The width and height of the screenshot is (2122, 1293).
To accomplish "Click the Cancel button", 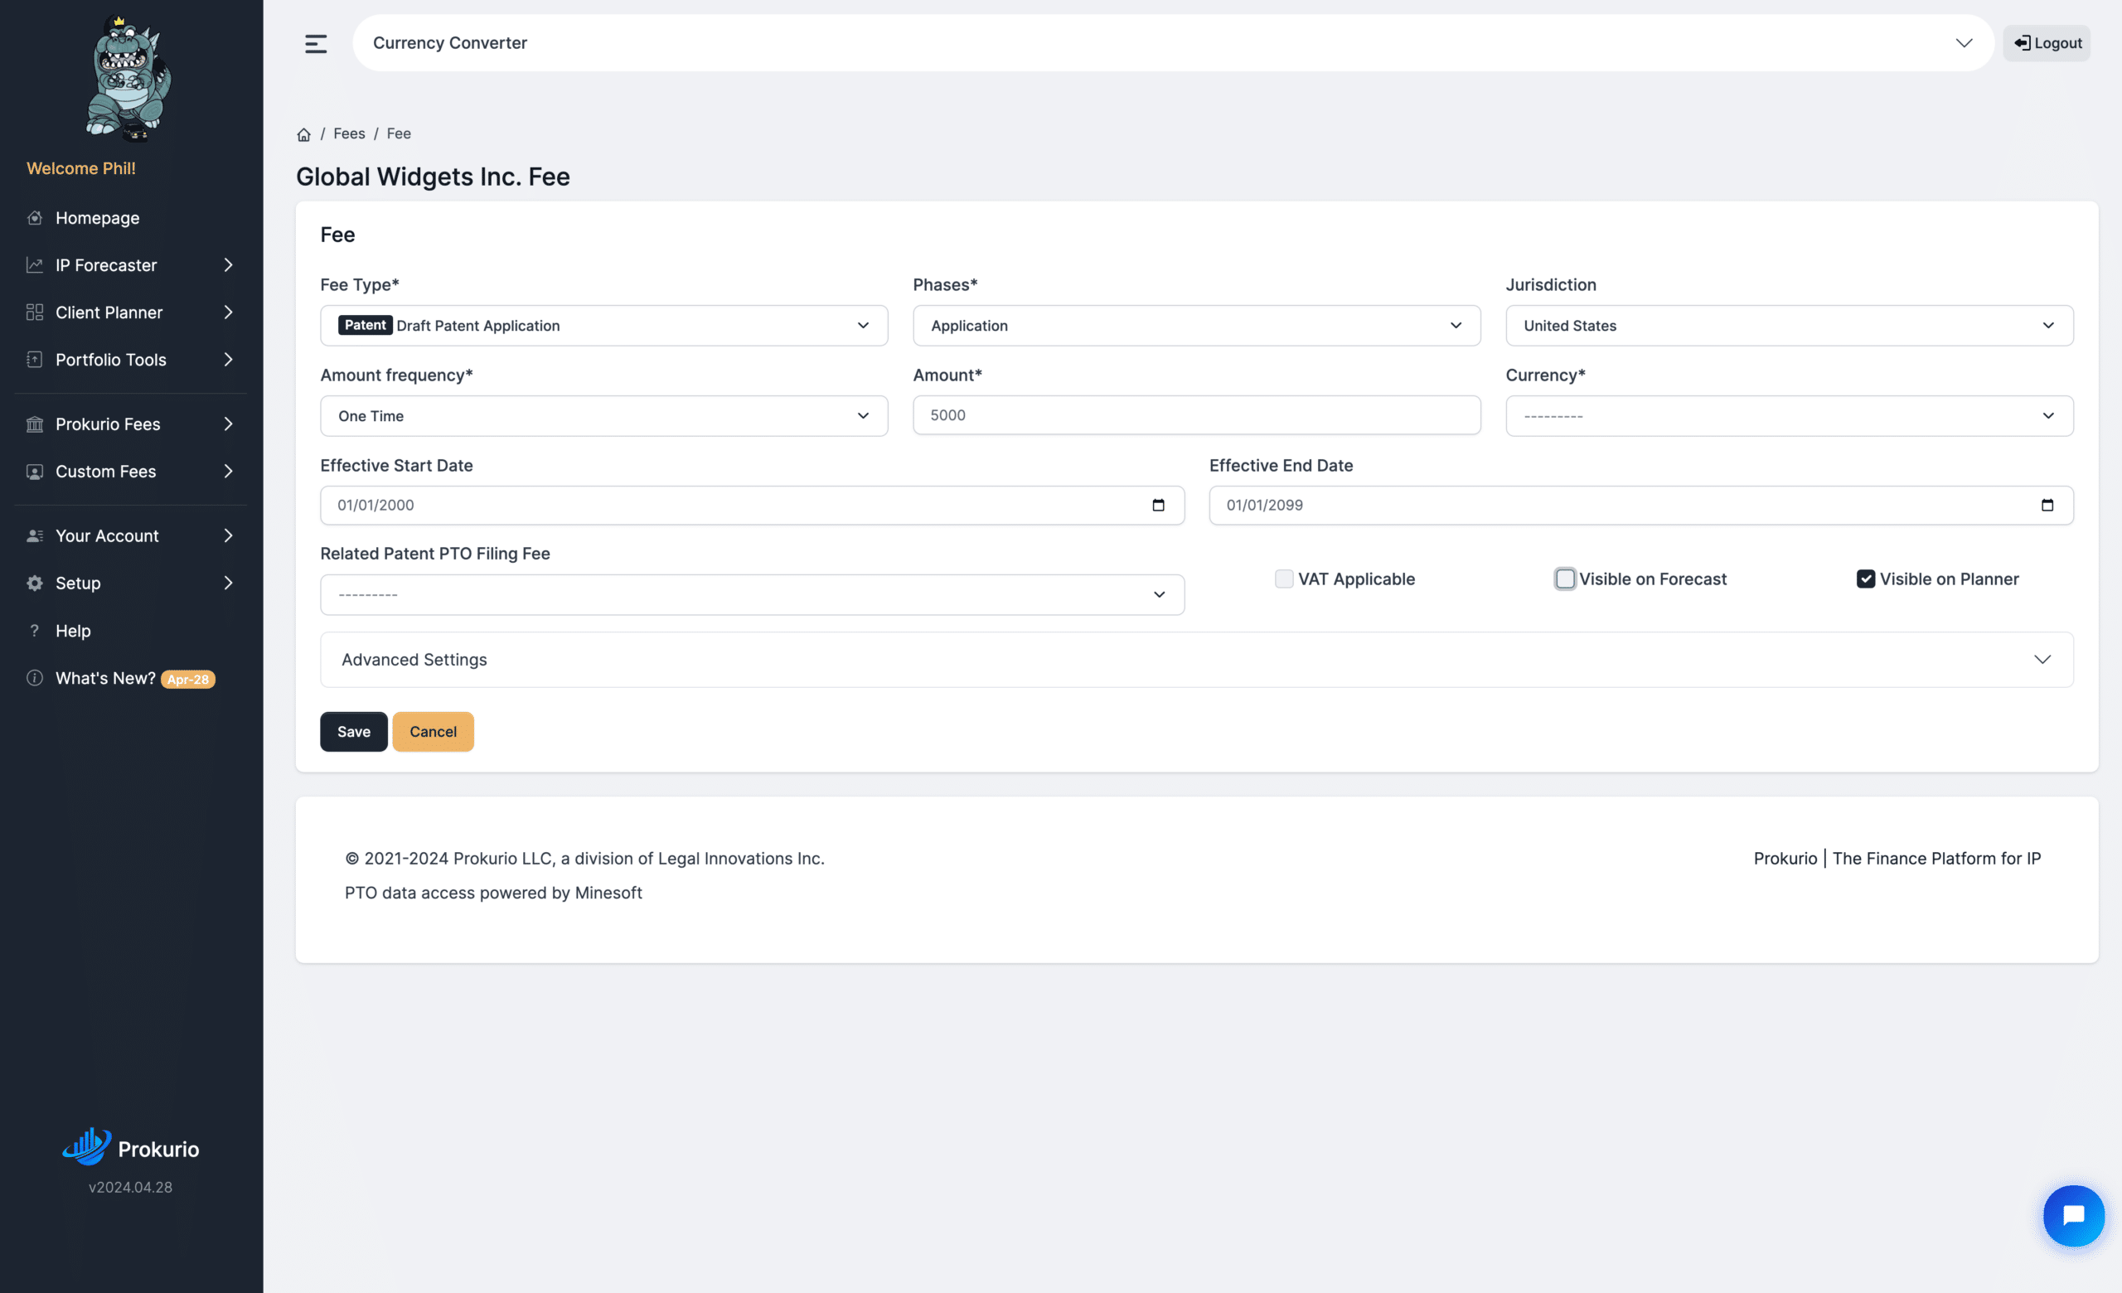I will pos(433,732).
